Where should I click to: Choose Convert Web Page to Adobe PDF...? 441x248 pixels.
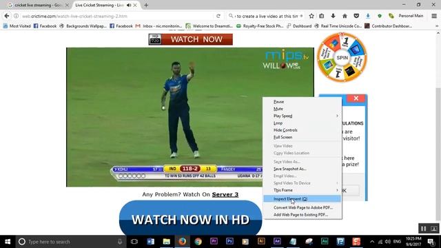[302, 207]
